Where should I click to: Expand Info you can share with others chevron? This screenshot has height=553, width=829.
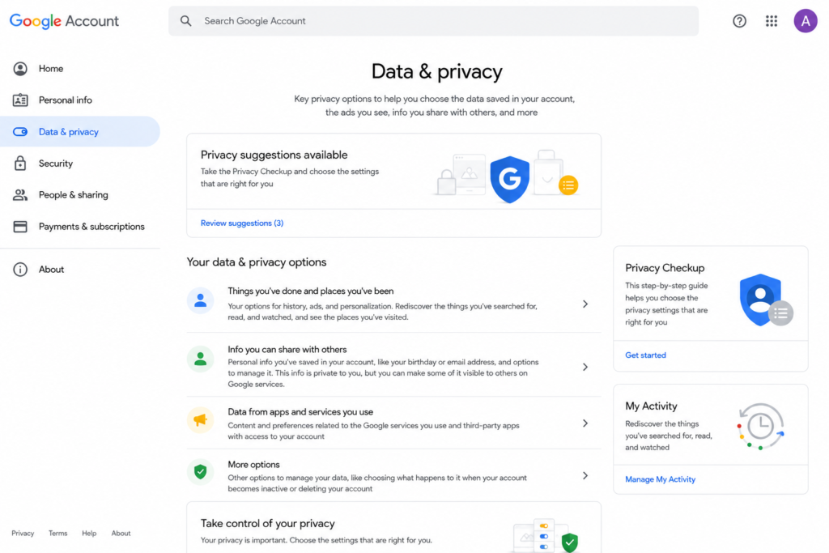(x=585, y=367)
